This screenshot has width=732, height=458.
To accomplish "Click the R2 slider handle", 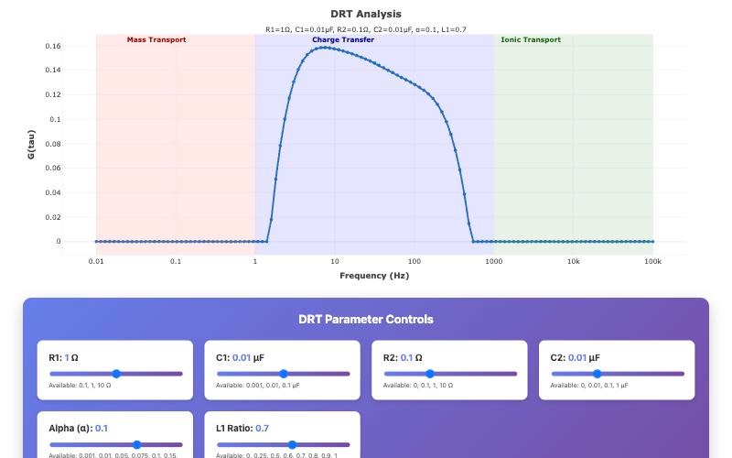I will [430, 374].
